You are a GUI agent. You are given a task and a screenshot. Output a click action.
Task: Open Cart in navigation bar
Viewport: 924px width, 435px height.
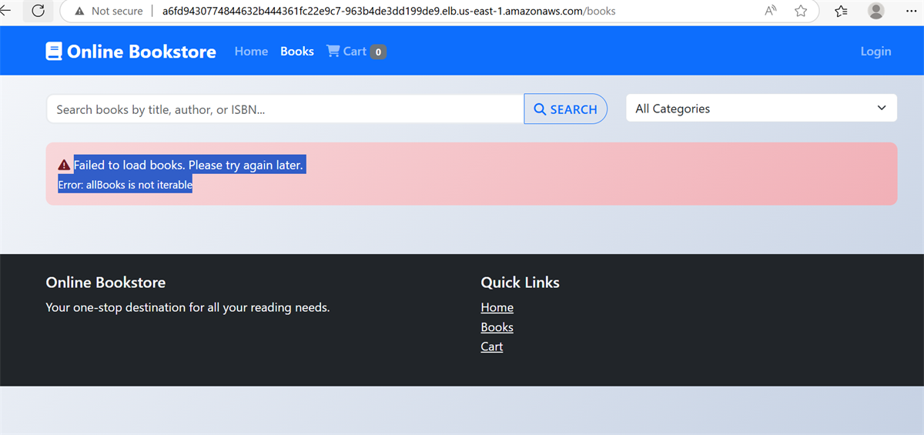355,51
